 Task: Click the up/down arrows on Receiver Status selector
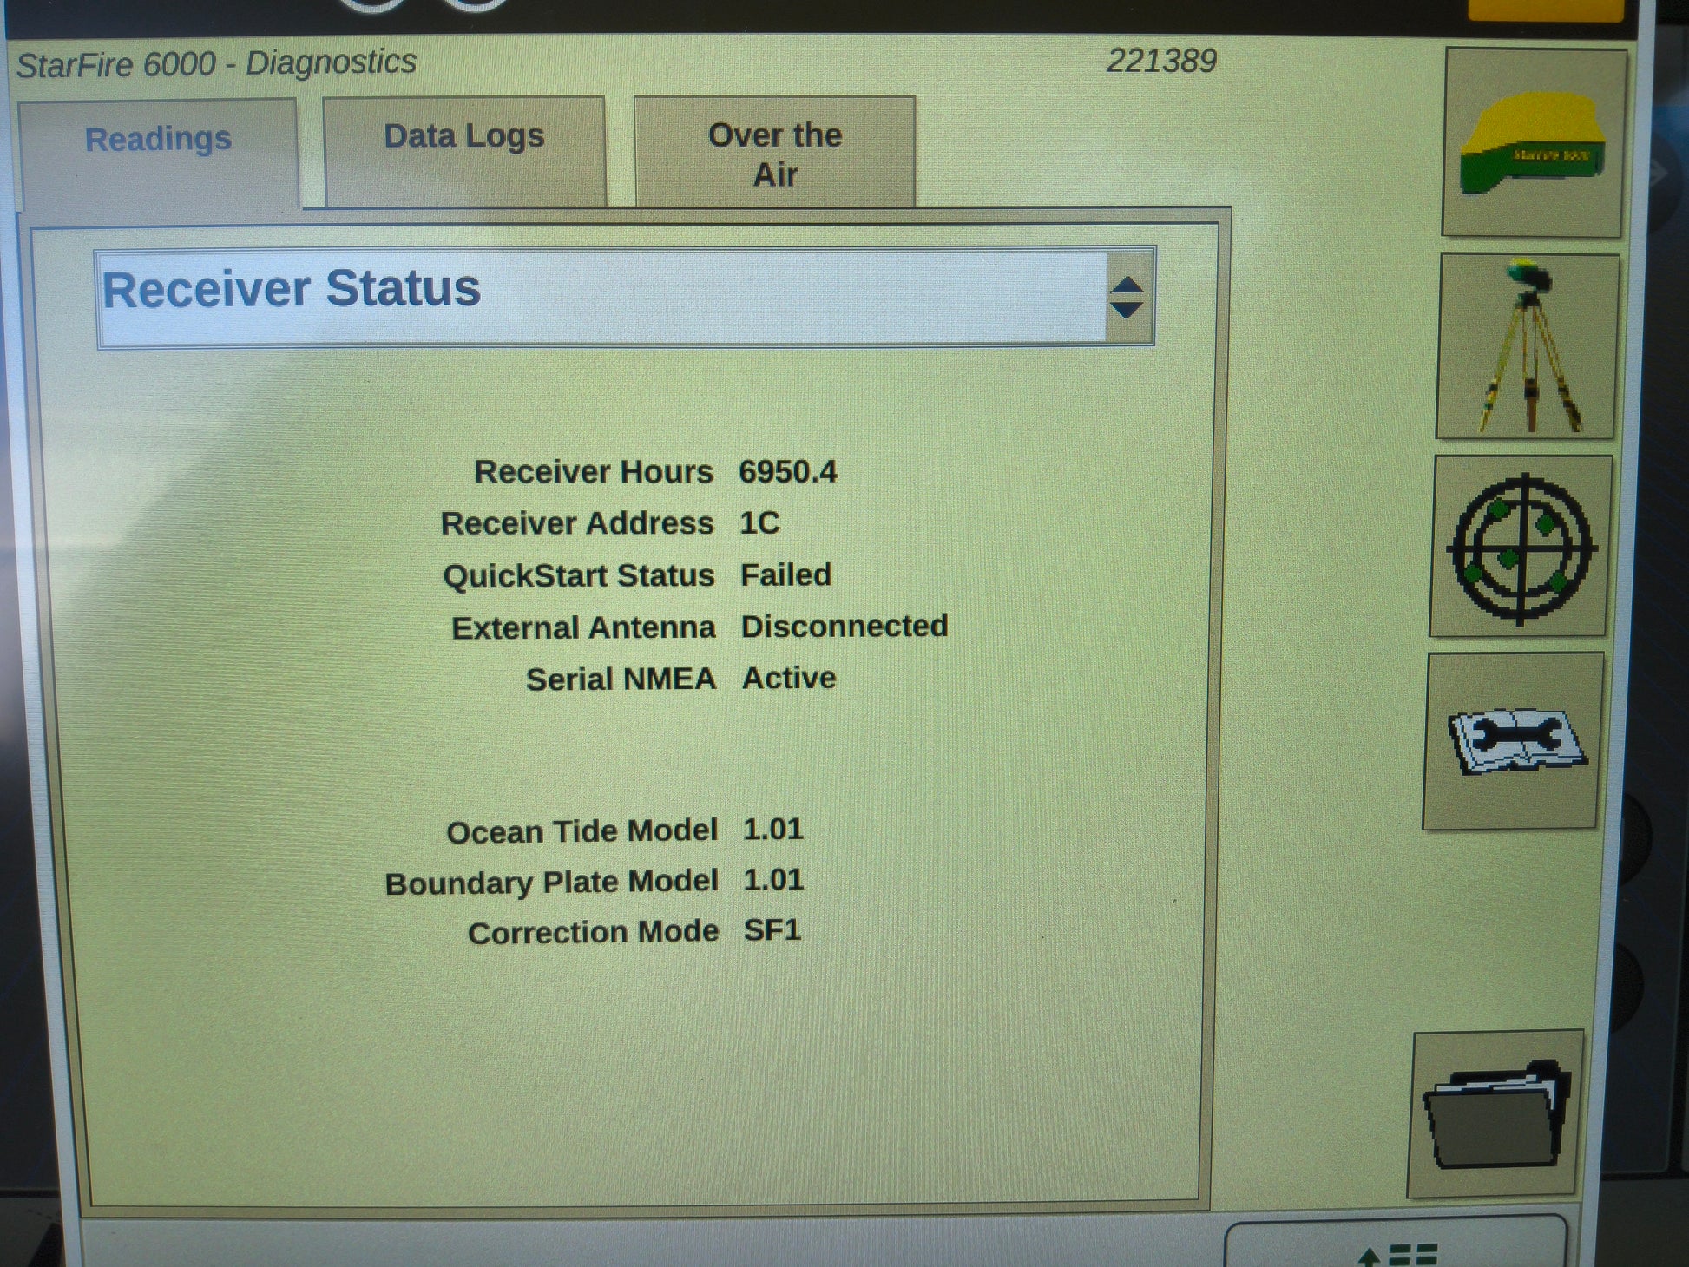coord(1127,298)
